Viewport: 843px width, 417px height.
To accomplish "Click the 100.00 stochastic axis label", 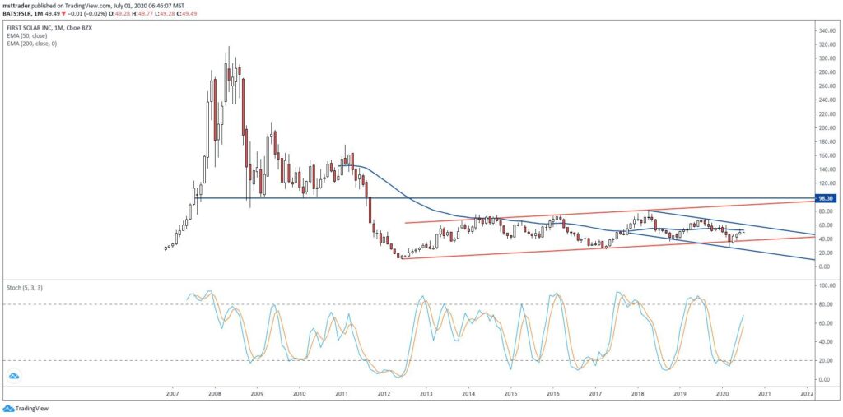I will (x=827, y=285).
